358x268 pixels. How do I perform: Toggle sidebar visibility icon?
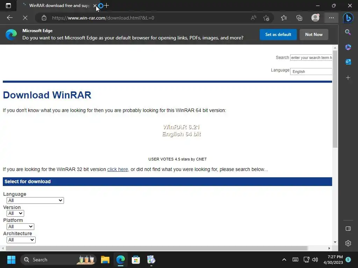click(348, 229)
